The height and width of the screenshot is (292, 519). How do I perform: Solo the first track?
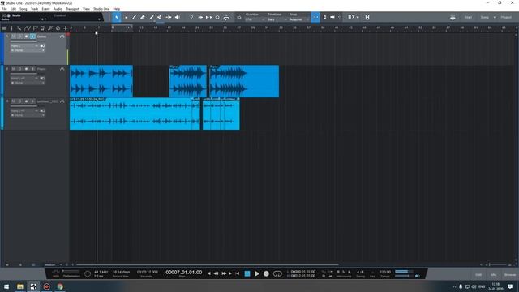[x=19, y=36]
